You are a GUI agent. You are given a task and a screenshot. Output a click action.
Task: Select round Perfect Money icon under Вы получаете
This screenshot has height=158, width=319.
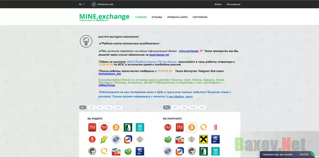click(168, 127)
